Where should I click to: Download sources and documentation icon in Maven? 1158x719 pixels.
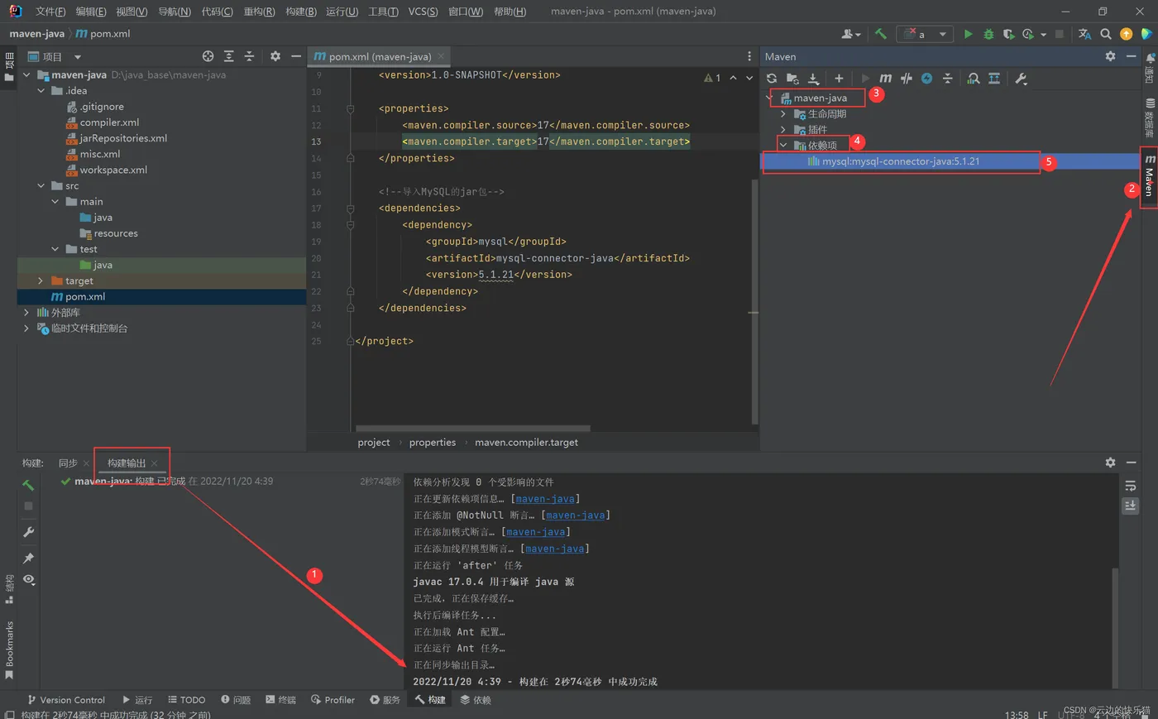tap(814, 79)
